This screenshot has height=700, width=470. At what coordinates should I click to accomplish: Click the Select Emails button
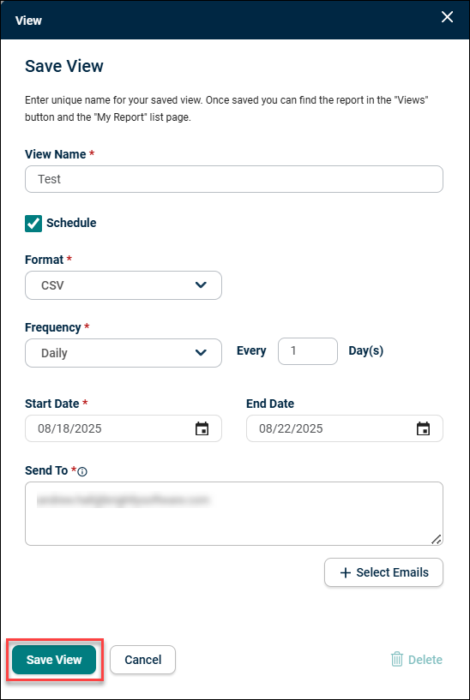pyautogui.click(x=383, y=572)
